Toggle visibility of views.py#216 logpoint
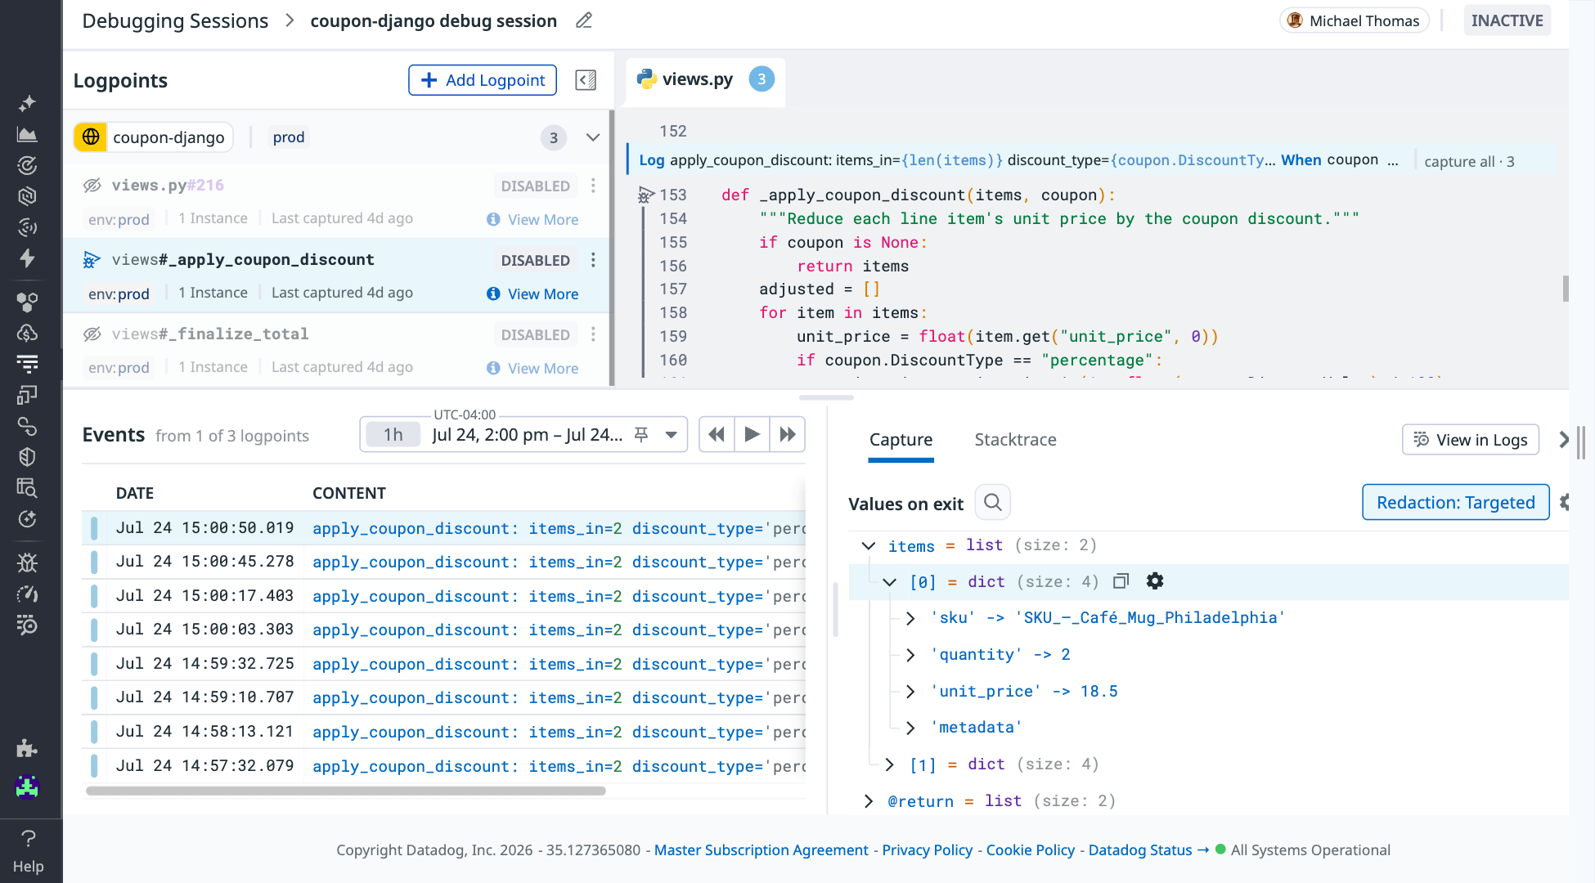The height and width of the screenshot is (883, 1595). click(92, 186)
